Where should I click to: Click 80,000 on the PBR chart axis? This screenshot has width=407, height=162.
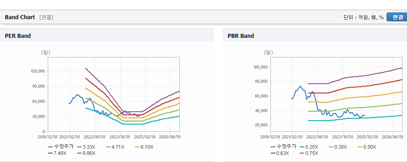(x=262, y=81)
